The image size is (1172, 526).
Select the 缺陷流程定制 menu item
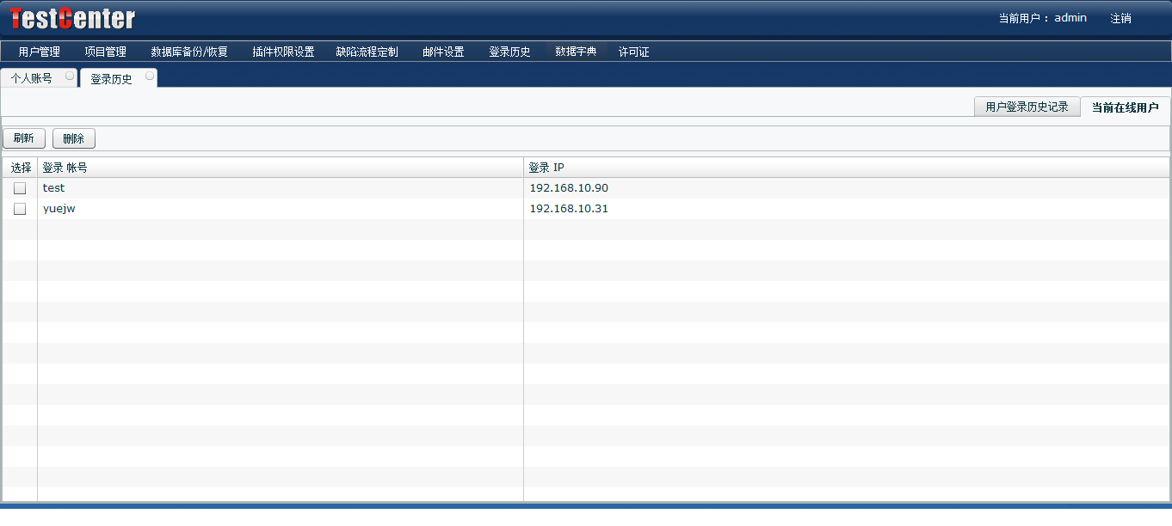click(367, 52)
